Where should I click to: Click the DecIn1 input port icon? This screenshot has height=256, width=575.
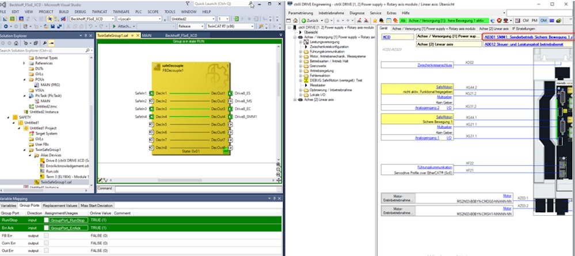click(x=151, y=93)
